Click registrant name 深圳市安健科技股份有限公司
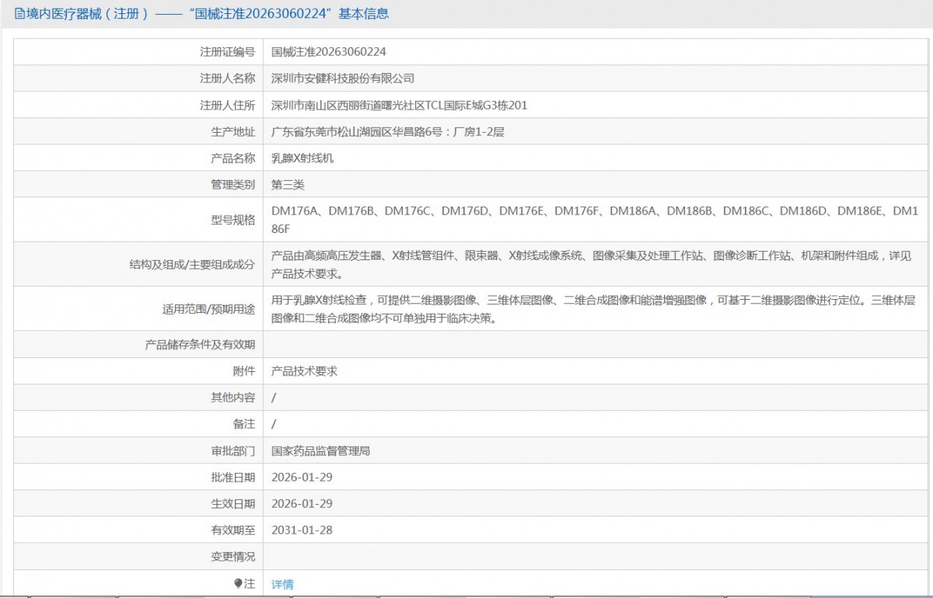Image resolution: width=933 pixels, height=598 pixels. pos(342,78)
